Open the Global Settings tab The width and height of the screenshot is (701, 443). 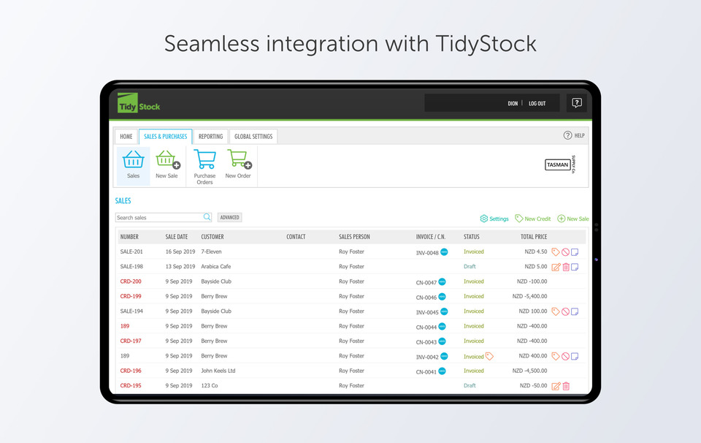click(x=253, y=137)
